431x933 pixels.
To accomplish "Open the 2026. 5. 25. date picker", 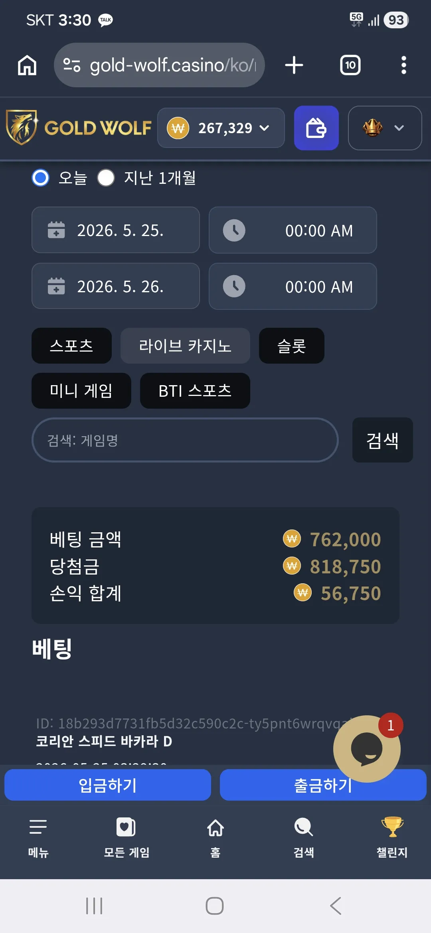I will point(116,230).
